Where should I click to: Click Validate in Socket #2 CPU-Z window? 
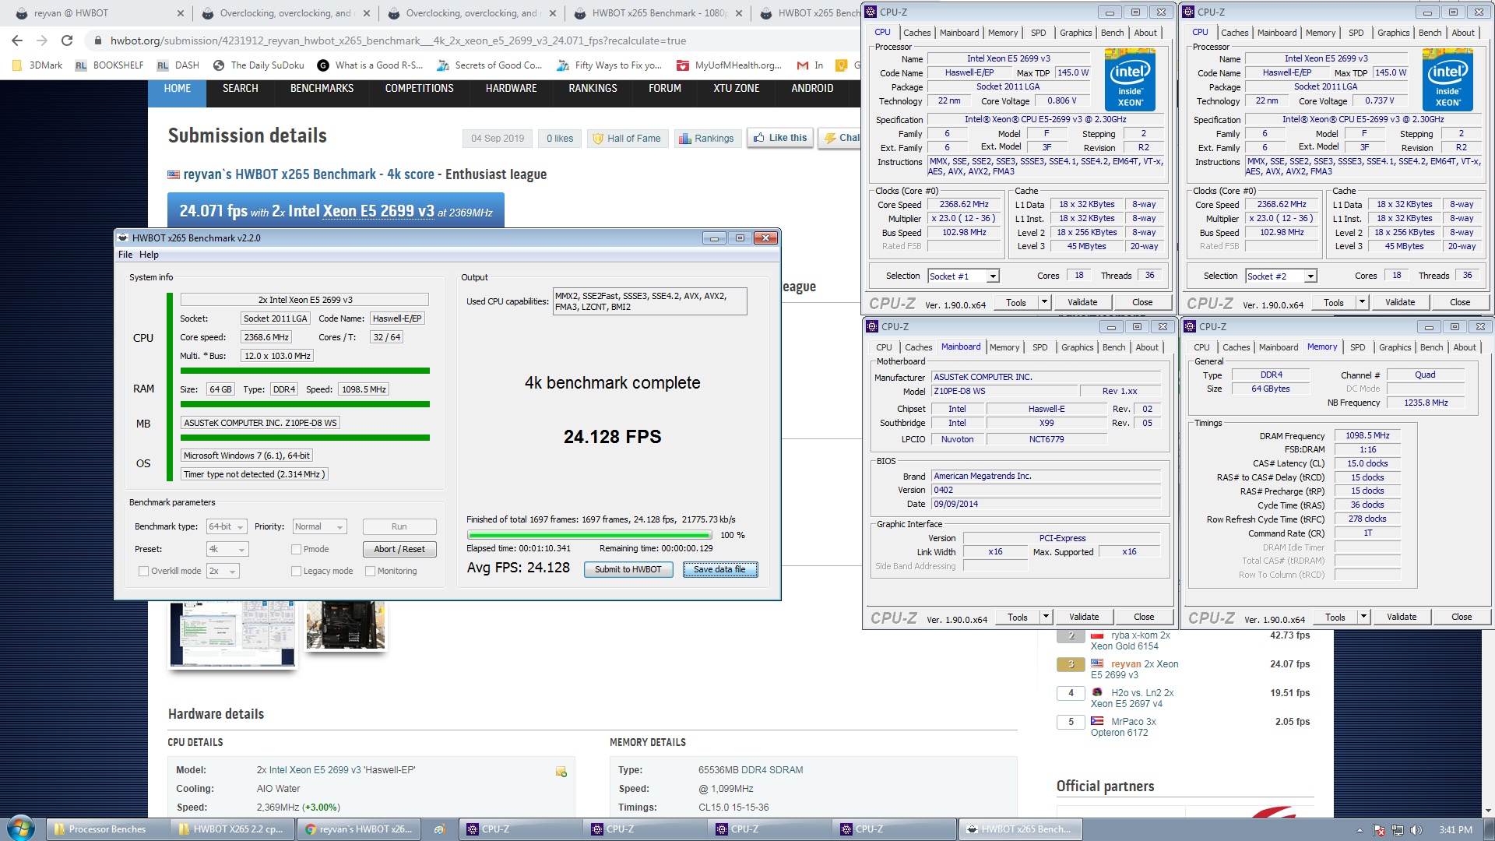click(1399, 302)
